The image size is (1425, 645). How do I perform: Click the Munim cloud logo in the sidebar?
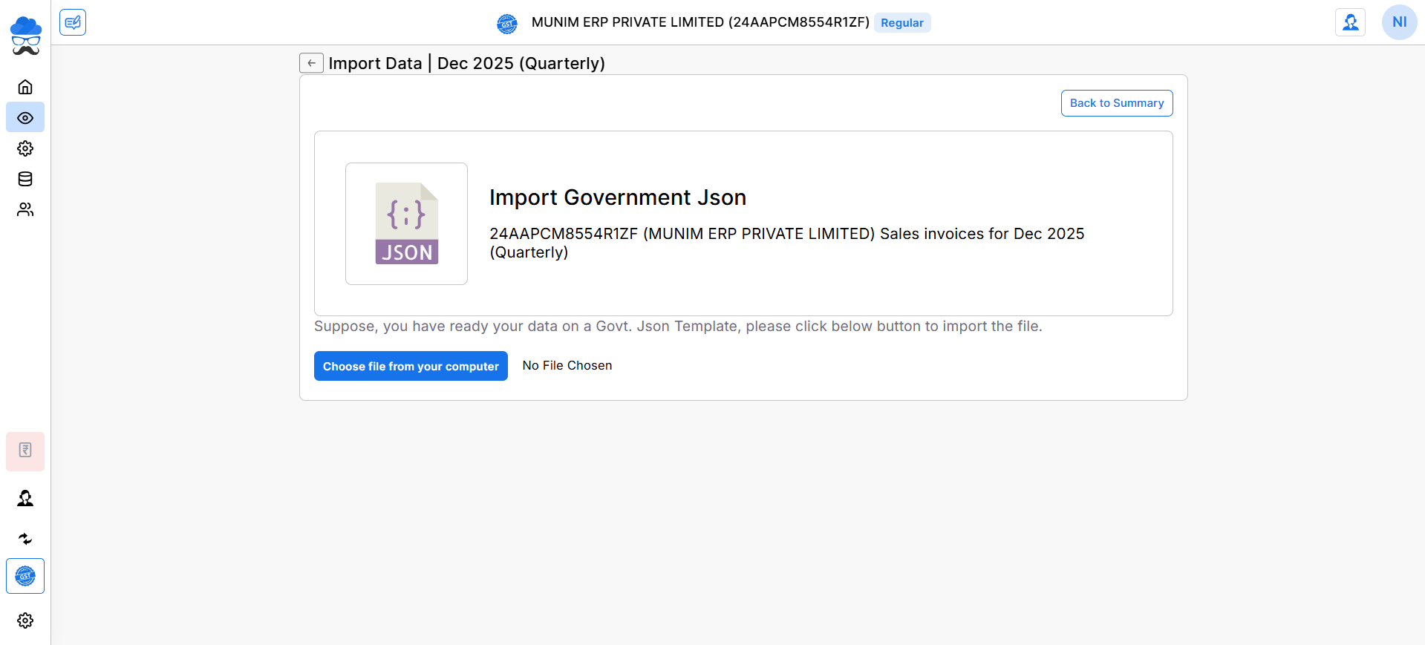click(25, 36)
